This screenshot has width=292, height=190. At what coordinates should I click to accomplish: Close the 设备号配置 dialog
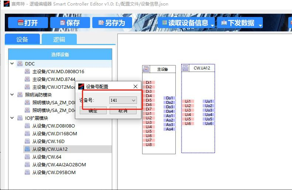(x=135, y=86)
